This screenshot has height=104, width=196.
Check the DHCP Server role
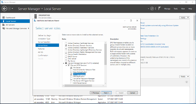point(66,56)
